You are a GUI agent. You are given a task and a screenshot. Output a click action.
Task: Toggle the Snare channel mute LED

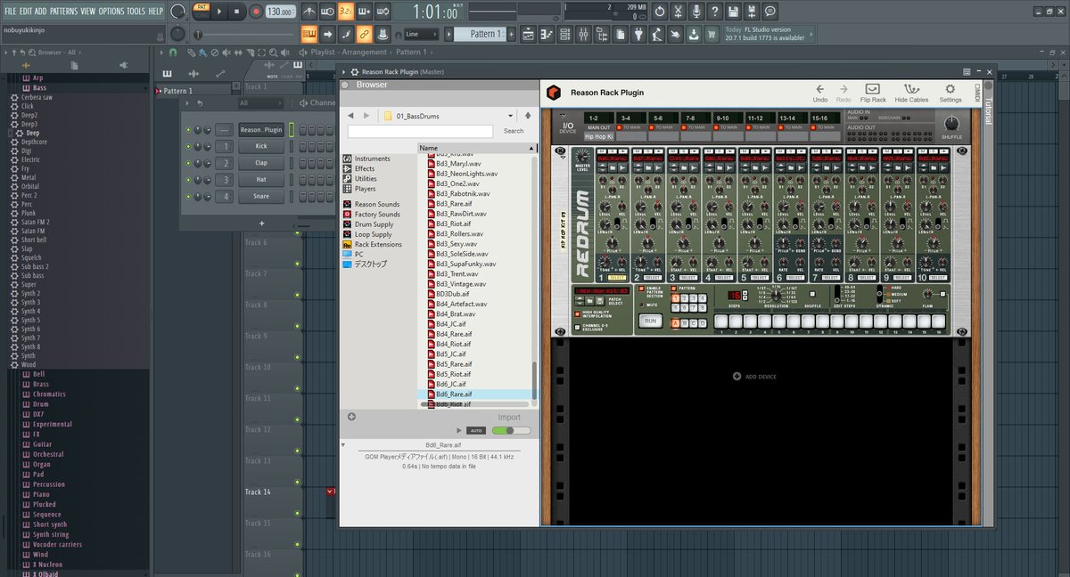coord(188,197)
